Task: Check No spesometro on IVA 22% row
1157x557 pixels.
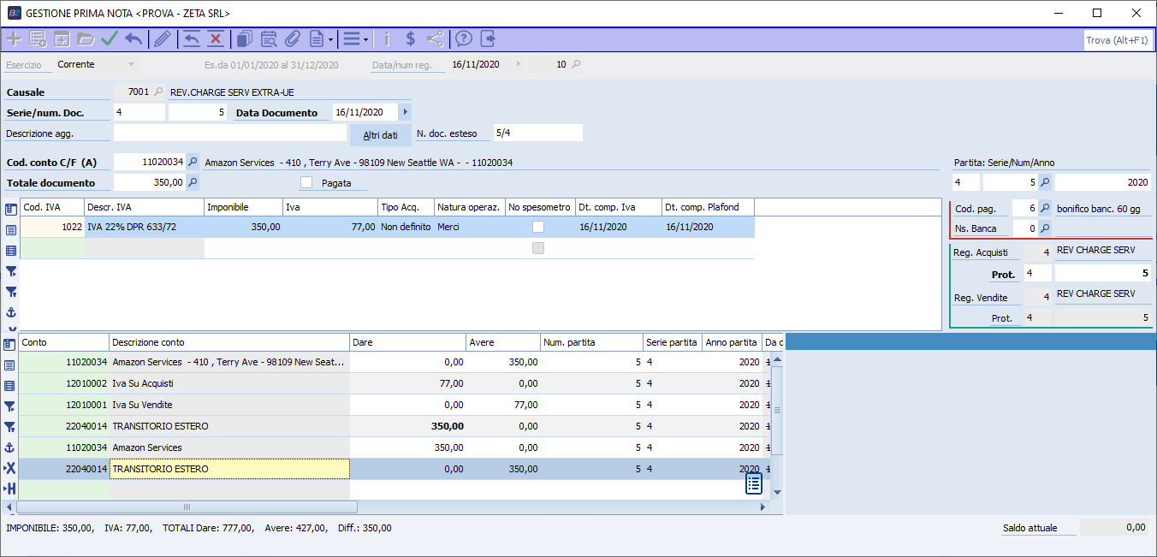Action: [x=538, y=227]
